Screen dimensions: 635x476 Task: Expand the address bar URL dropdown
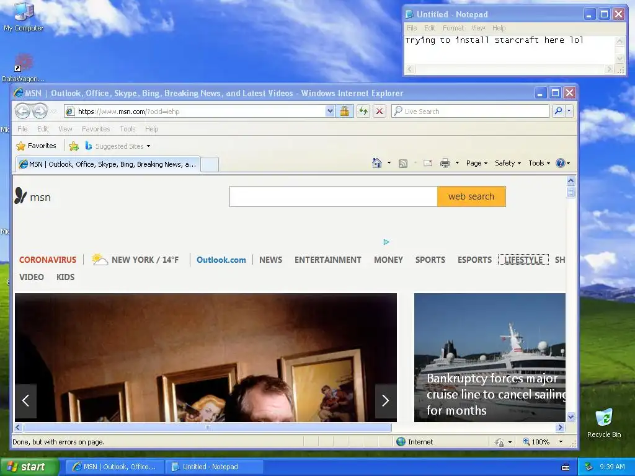(330, 111)
